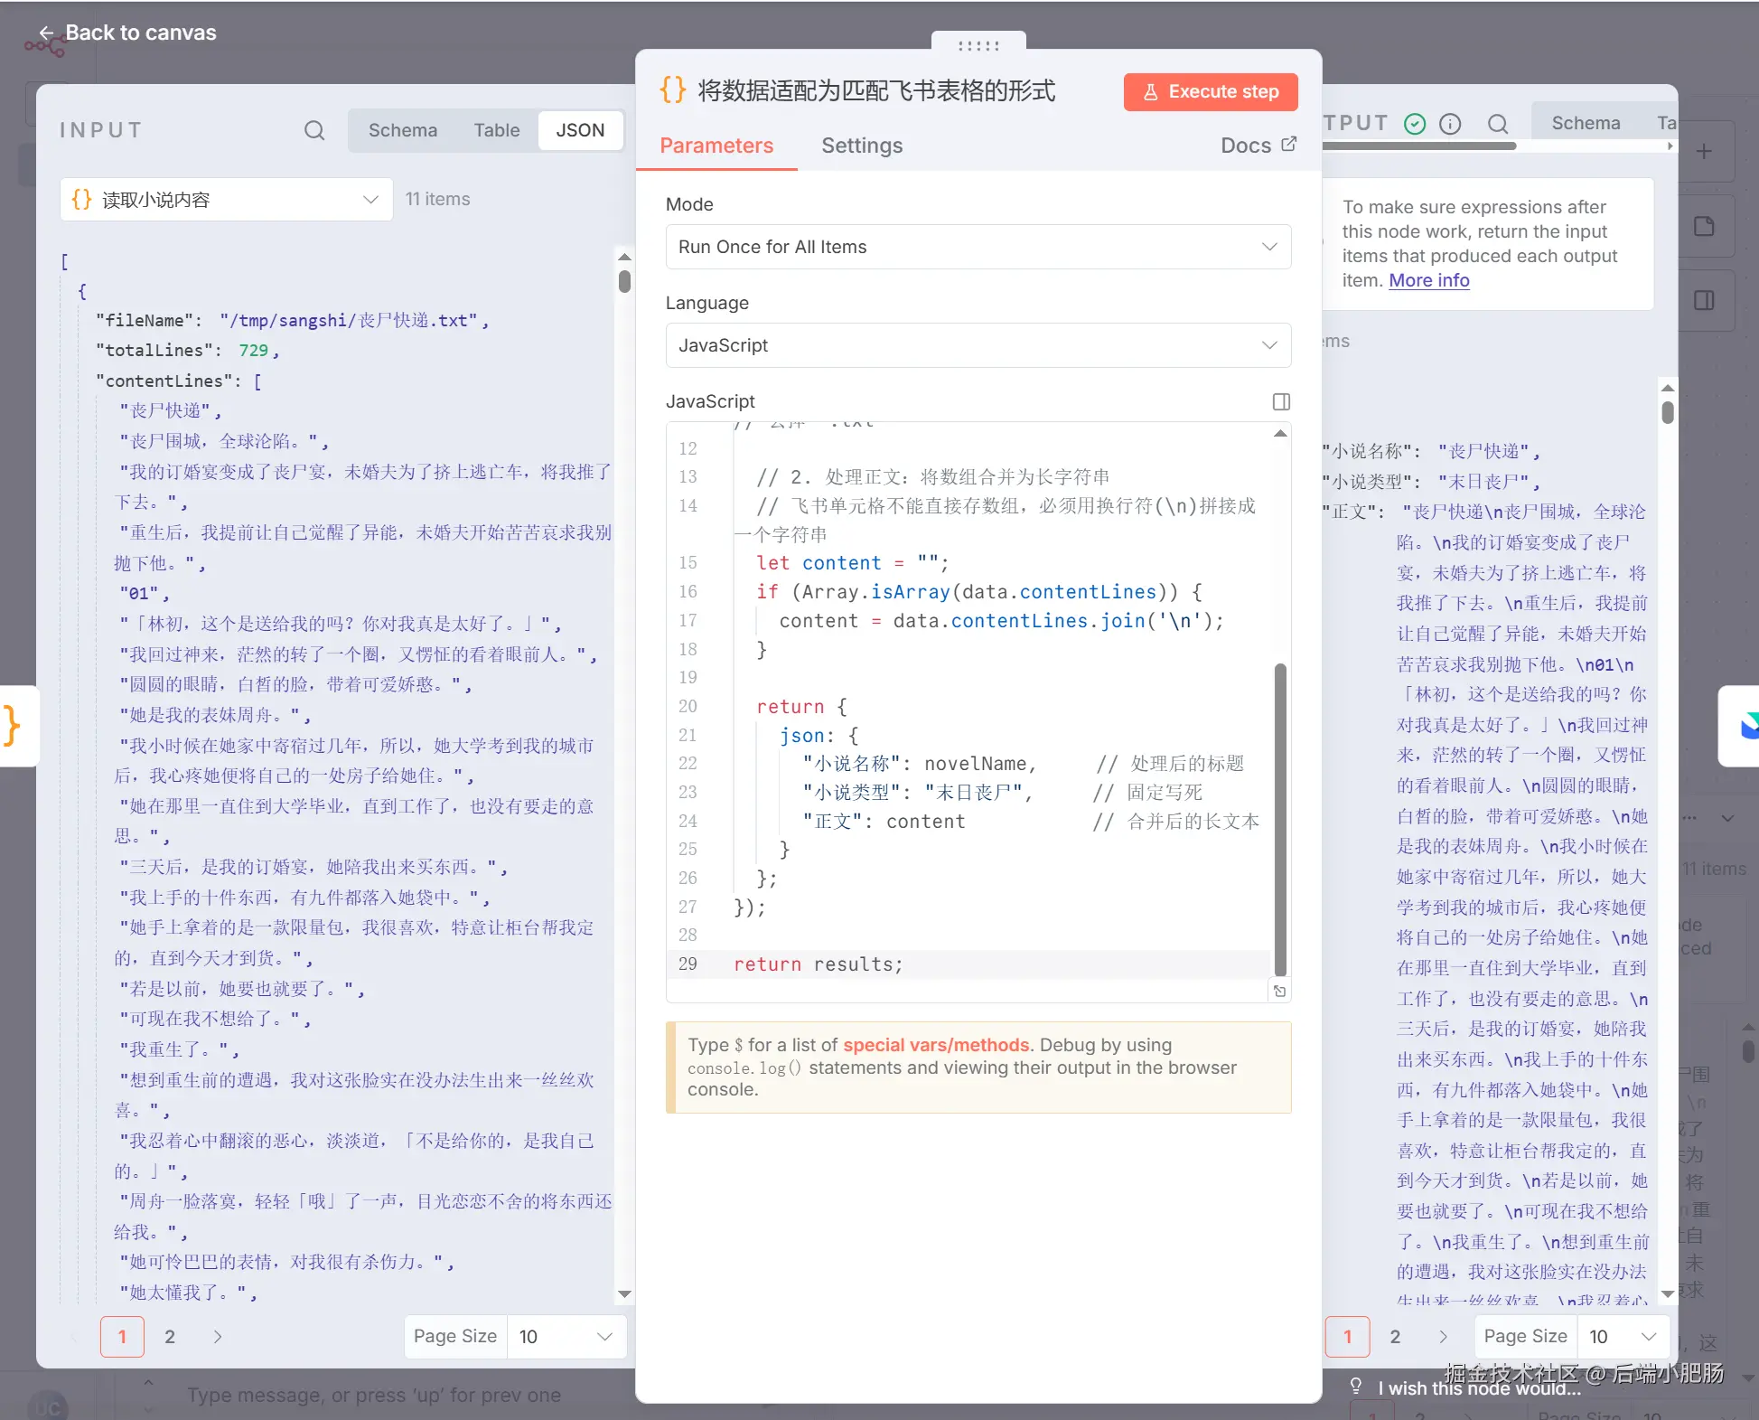Screen dimensions: 1759x1420
Task: Select JSON input view mode
Action: click(580, 130)
